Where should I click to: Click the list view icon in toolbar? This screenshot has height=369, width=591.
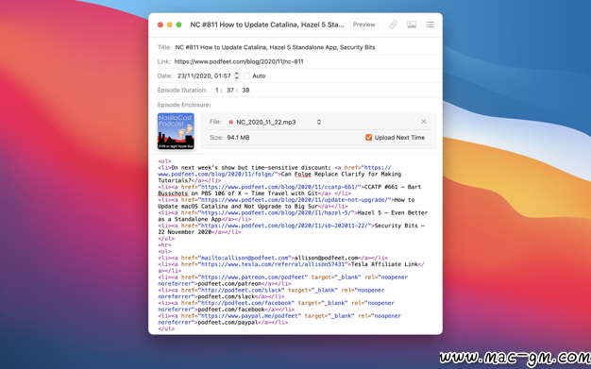[x=430, y=25]
